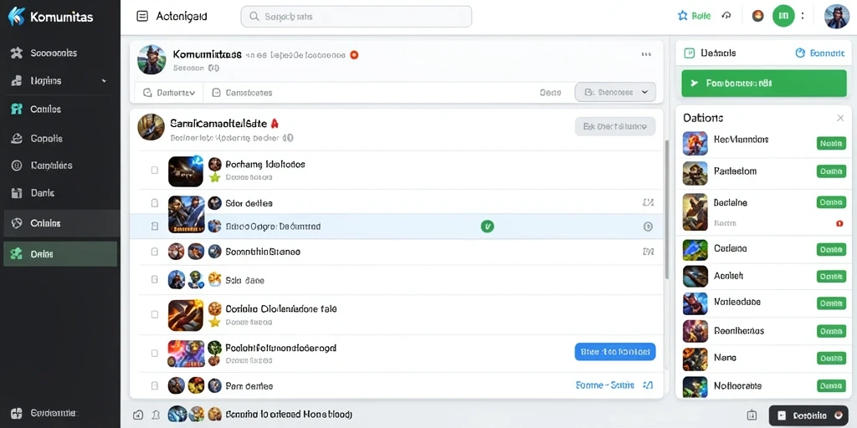The image size is (857, 428).
Task: Click the hamburger menu icon beside Actonigard
Action: (x=142, y=17)
